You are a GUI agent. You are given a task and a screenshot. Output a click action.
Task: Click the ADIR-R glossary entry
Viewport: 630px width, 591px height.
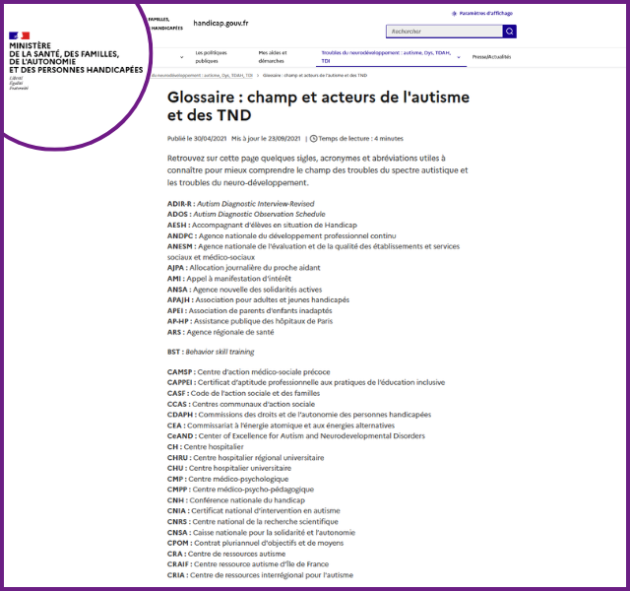click(240, 204)
